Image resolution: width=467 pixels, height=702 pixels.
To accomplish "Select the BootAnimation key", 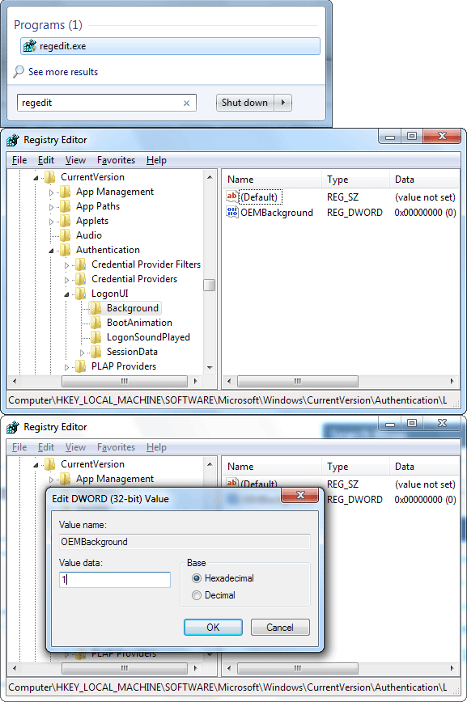I will (x=139, y=323).
